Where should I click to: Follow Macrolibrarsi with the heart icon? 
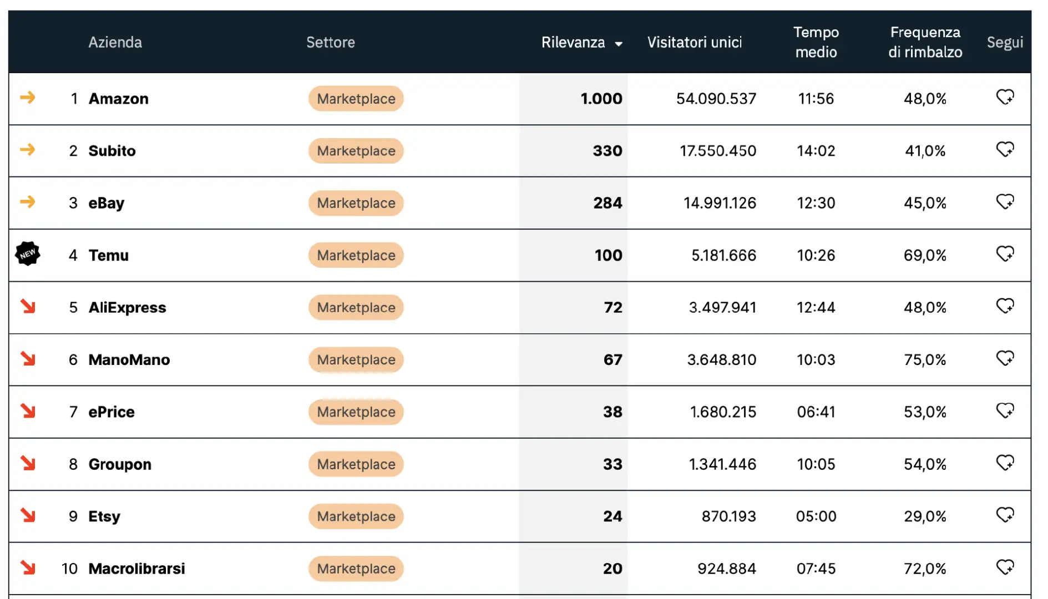(1005, 567)
